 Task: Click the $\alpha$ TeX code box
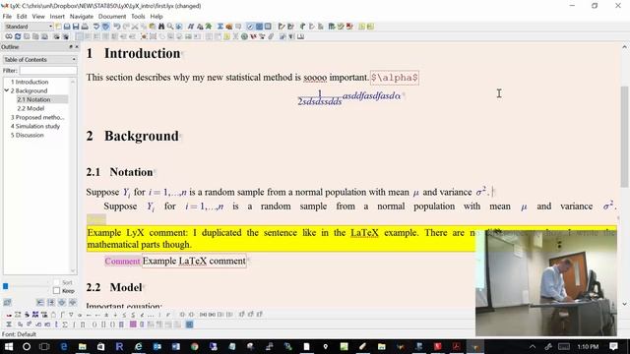pyautogui.click(x=395, y=78)
